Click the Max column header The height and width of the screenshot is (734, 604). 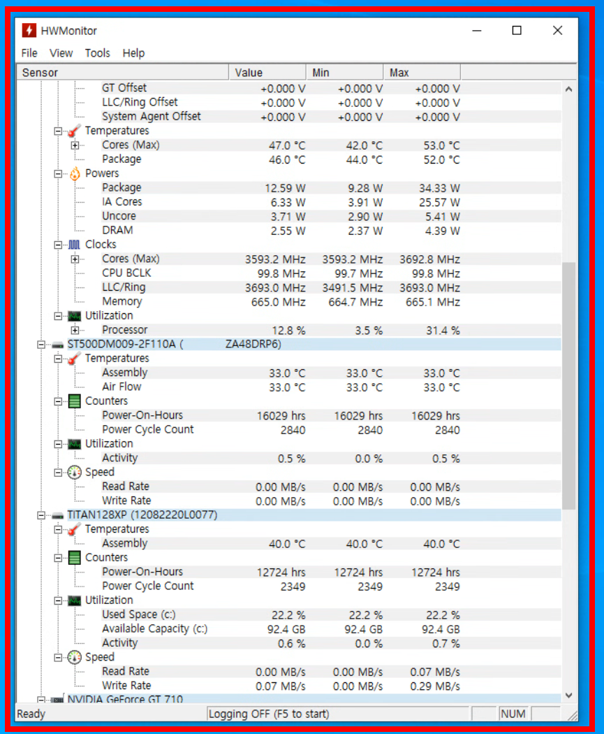(x=422, y=73)
